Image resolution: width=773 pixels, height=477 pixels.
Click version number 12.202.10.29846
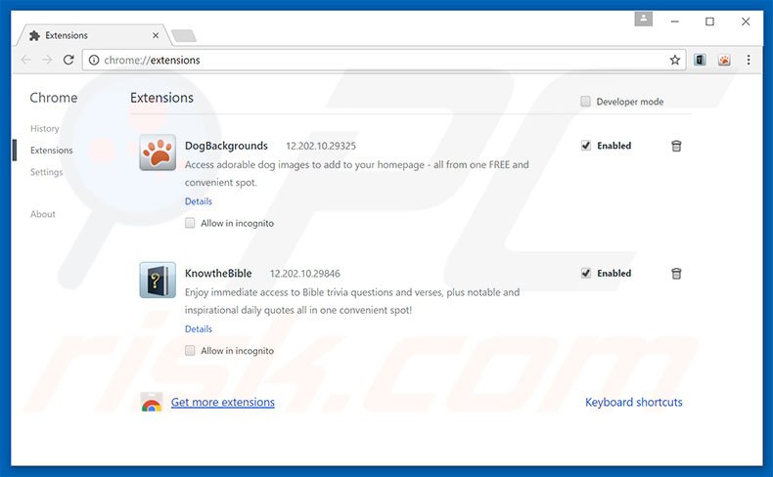[x=304, y=274]
